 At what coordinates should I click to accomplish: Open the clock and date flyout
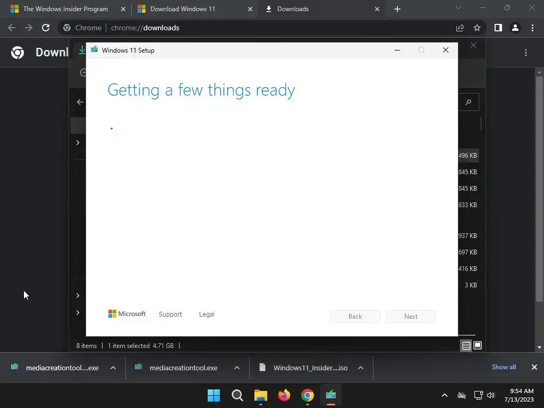pos(519,395)
